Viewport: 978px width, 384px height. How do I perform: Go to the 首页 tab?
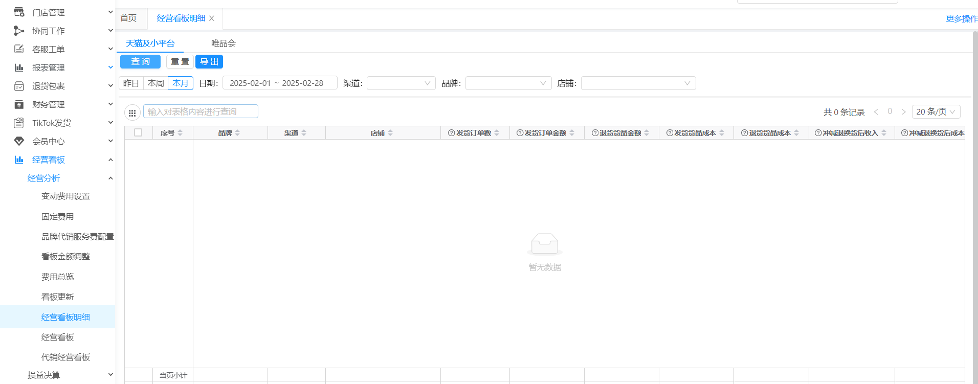pos(128,18)
